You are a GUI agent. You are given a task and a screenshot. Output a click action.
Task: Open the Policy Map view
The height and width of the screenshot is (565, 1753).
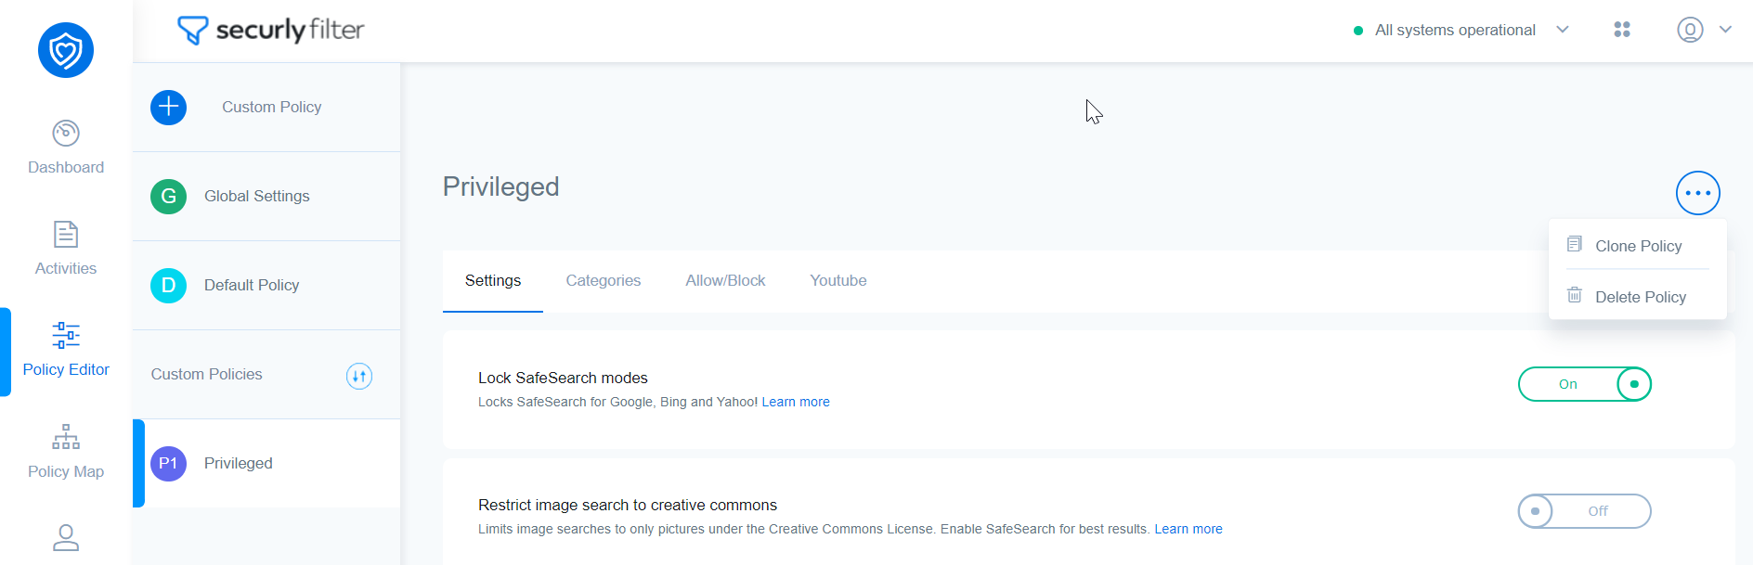[66, 452]
